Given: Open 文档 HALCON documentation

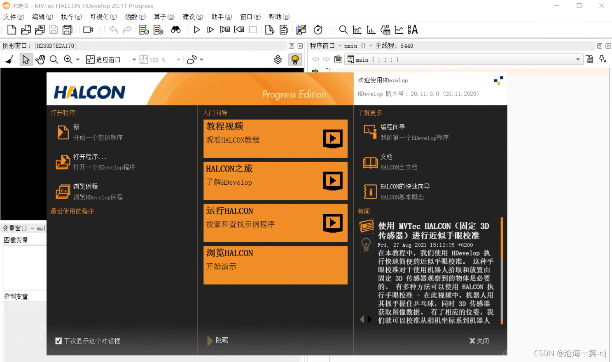Looking at the screenshot, I should (390, 162).
